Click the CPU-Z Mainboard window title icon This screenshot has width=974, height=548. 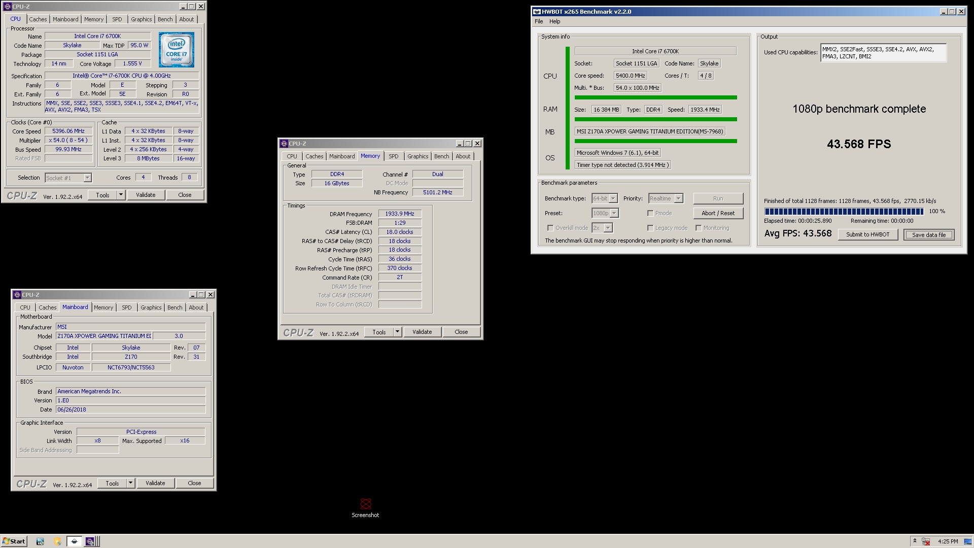click(17, 295)
